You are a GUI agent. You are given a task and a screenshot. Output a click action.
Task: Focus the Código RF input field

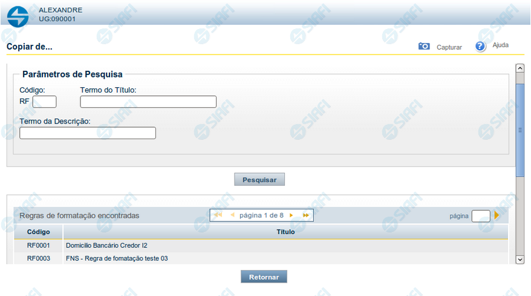44,102
